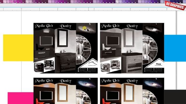Select the color brochure next to the black rectangle
Viewport: 186px width, 104px height.
tap(132, 91)
